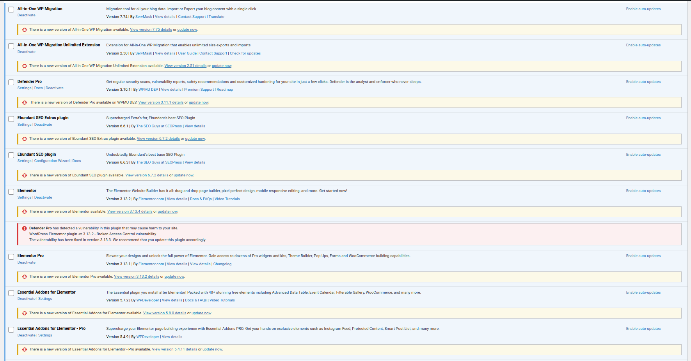Open Ebundant SEO Configuration Wizard
The width and height of the screenshot is (691, 361).
click(x=52, y=161)
